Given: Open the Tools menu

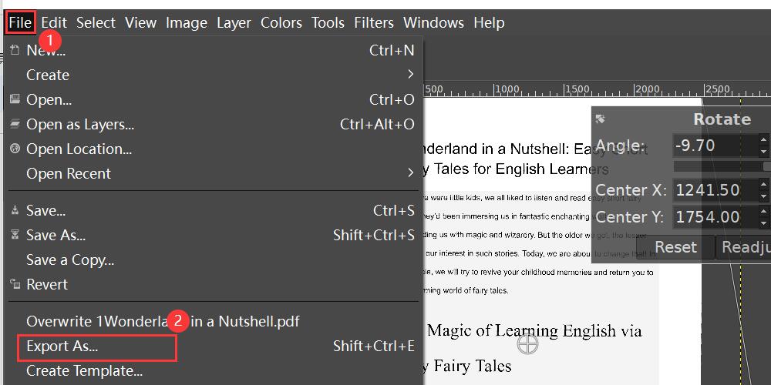Looking at the screenshot, I should (328, 22).
